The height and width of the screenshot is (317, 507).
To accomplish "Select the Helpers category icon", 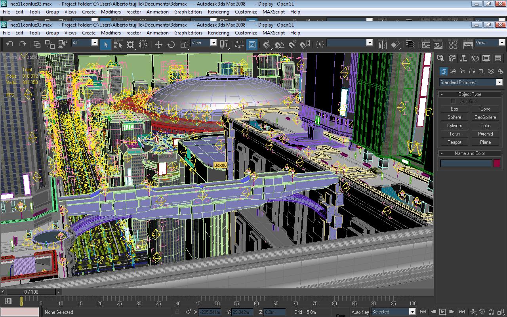I will point(481,71).
